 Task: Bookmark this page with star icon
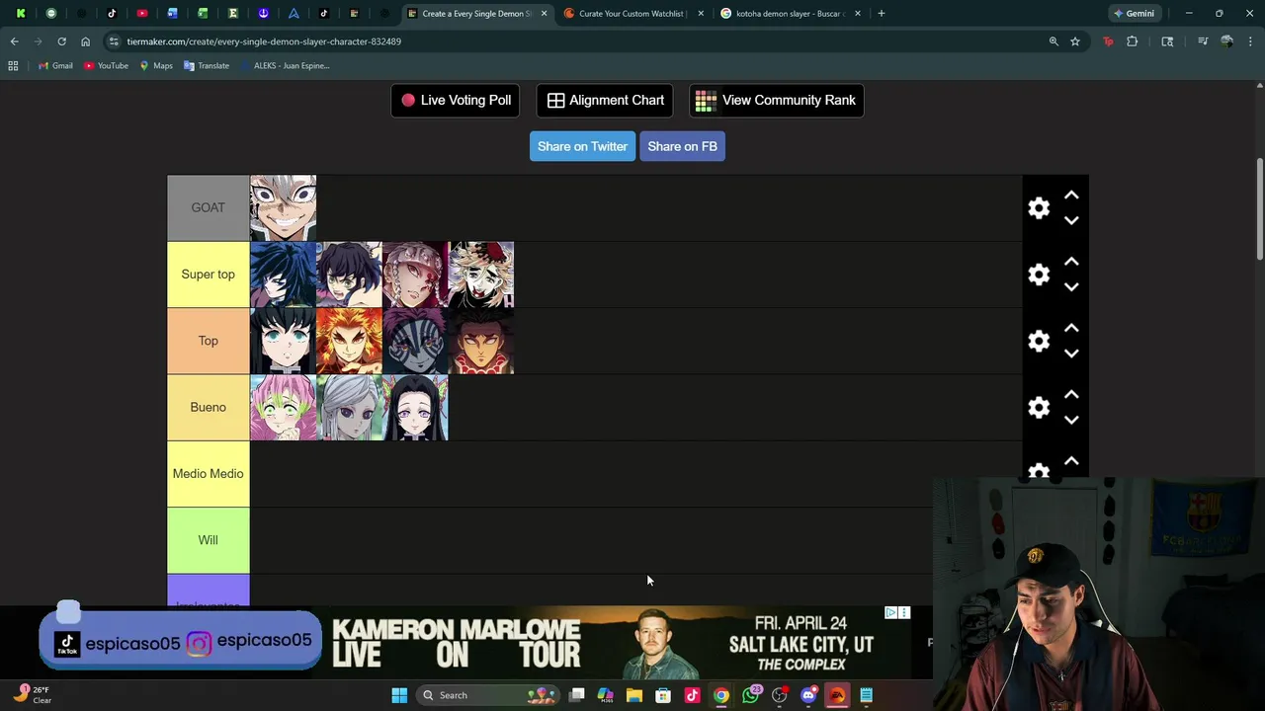(x=1075, y=41)
